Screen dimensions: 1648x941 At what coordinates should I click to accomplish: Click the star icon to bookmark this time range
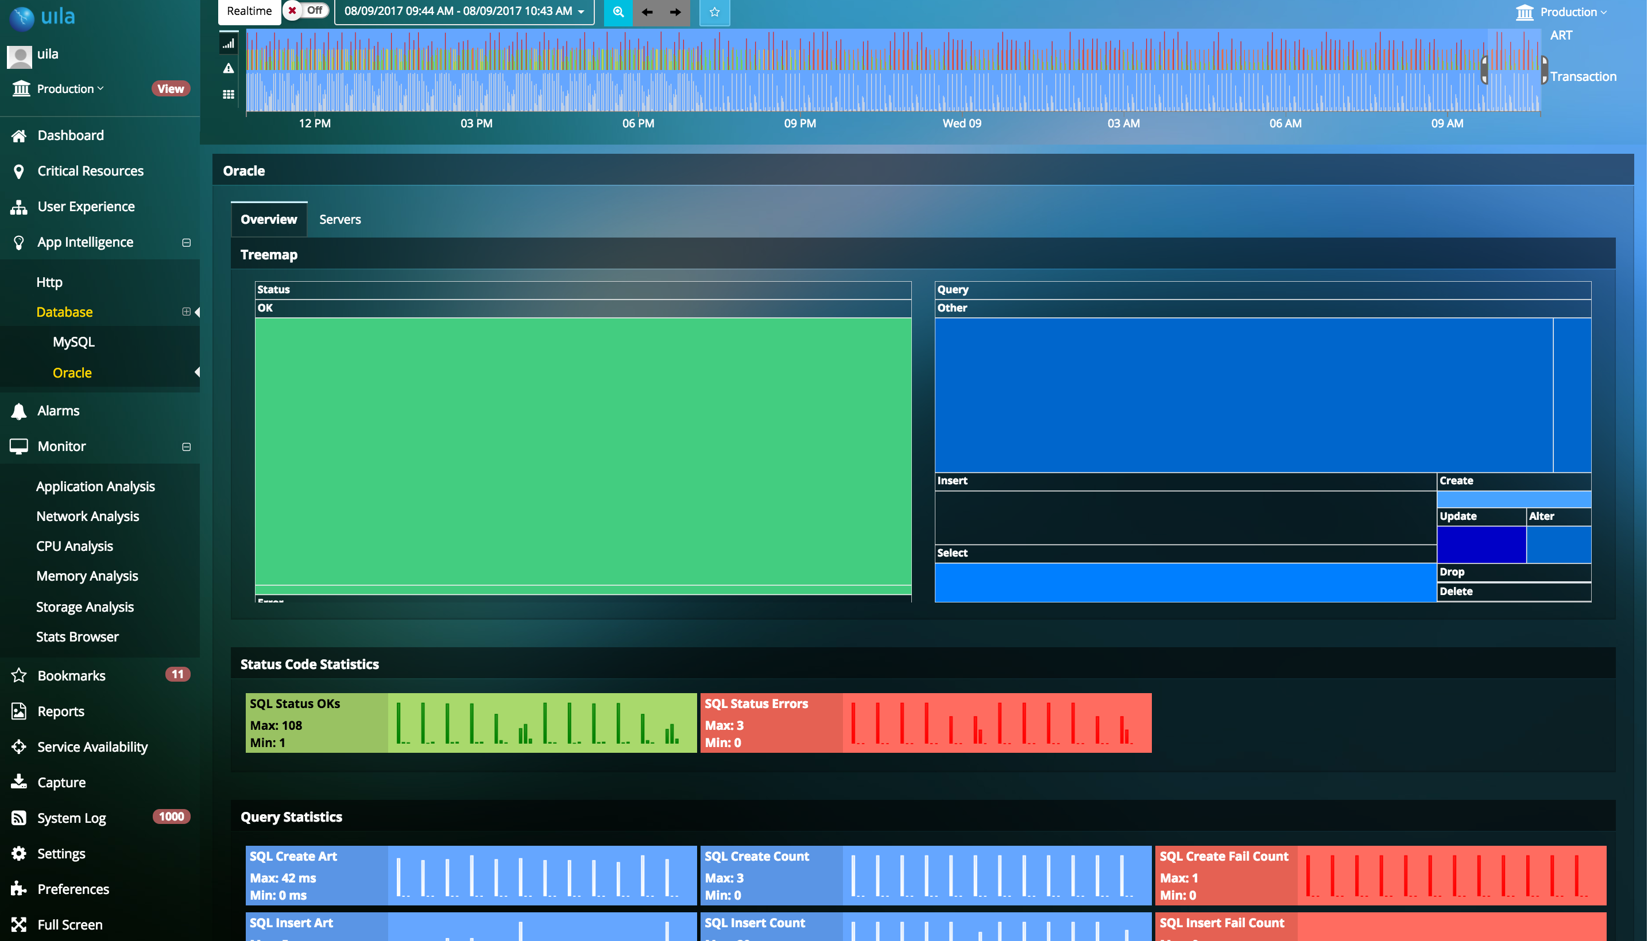pyautogui.click(x=714, y=11)
